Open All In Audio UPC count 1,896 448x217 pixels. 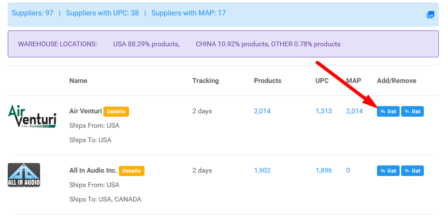click(323, 171)
